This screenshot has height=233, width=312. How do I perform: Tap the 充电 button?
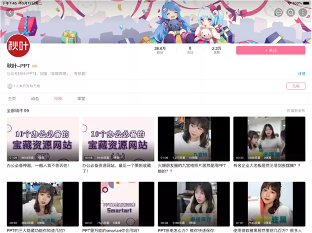click(296, 86)
